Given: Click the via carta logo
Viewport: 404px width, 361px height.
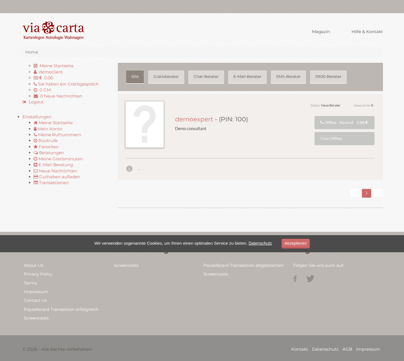Looking at the screenshot, I should tap(53, 31).
